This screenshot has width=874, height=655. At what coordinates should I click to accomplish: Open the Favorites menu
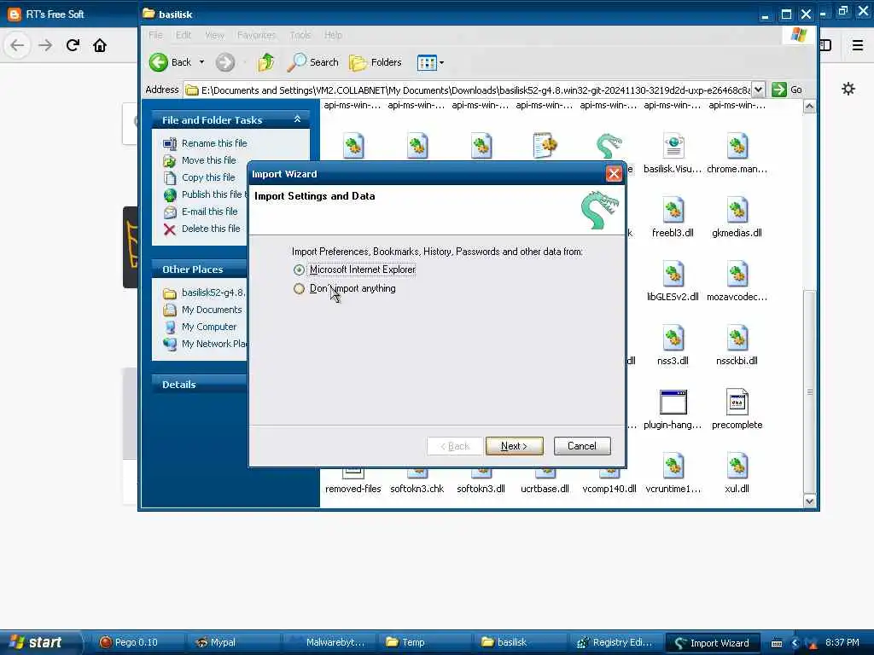coord(256,35)
